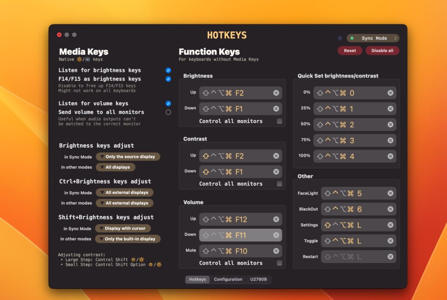Open the Sync Mode dropdown
Screen dimensions: 447x300
tap(373, 38)
